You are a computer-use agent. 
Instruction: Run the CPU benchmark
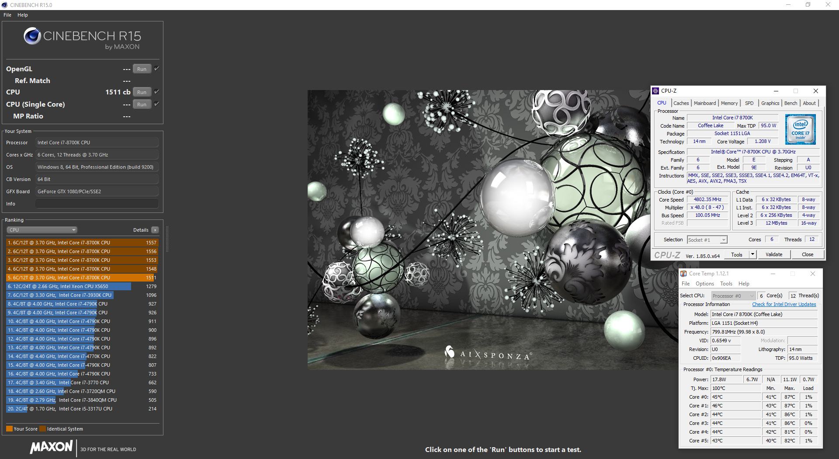coord(142,92)
